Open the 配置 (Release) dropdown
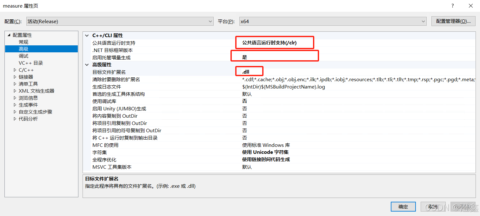Screen dimensions: 480x216 pos(120,22)
